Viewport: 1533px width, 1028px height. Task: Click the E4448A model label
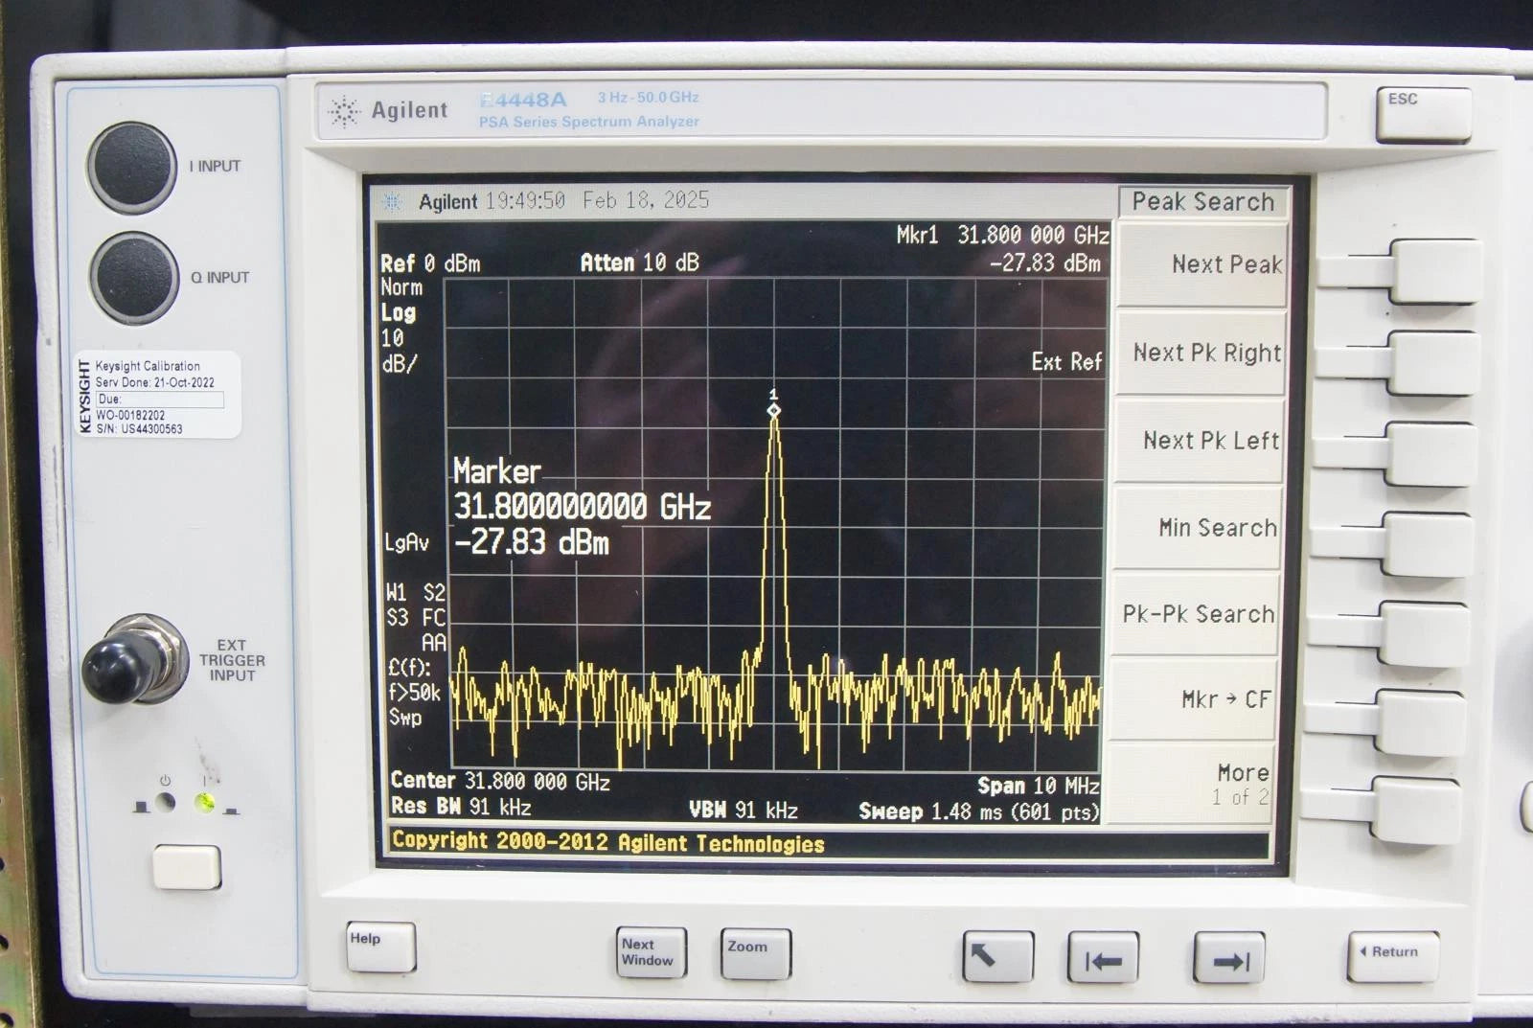523,100
